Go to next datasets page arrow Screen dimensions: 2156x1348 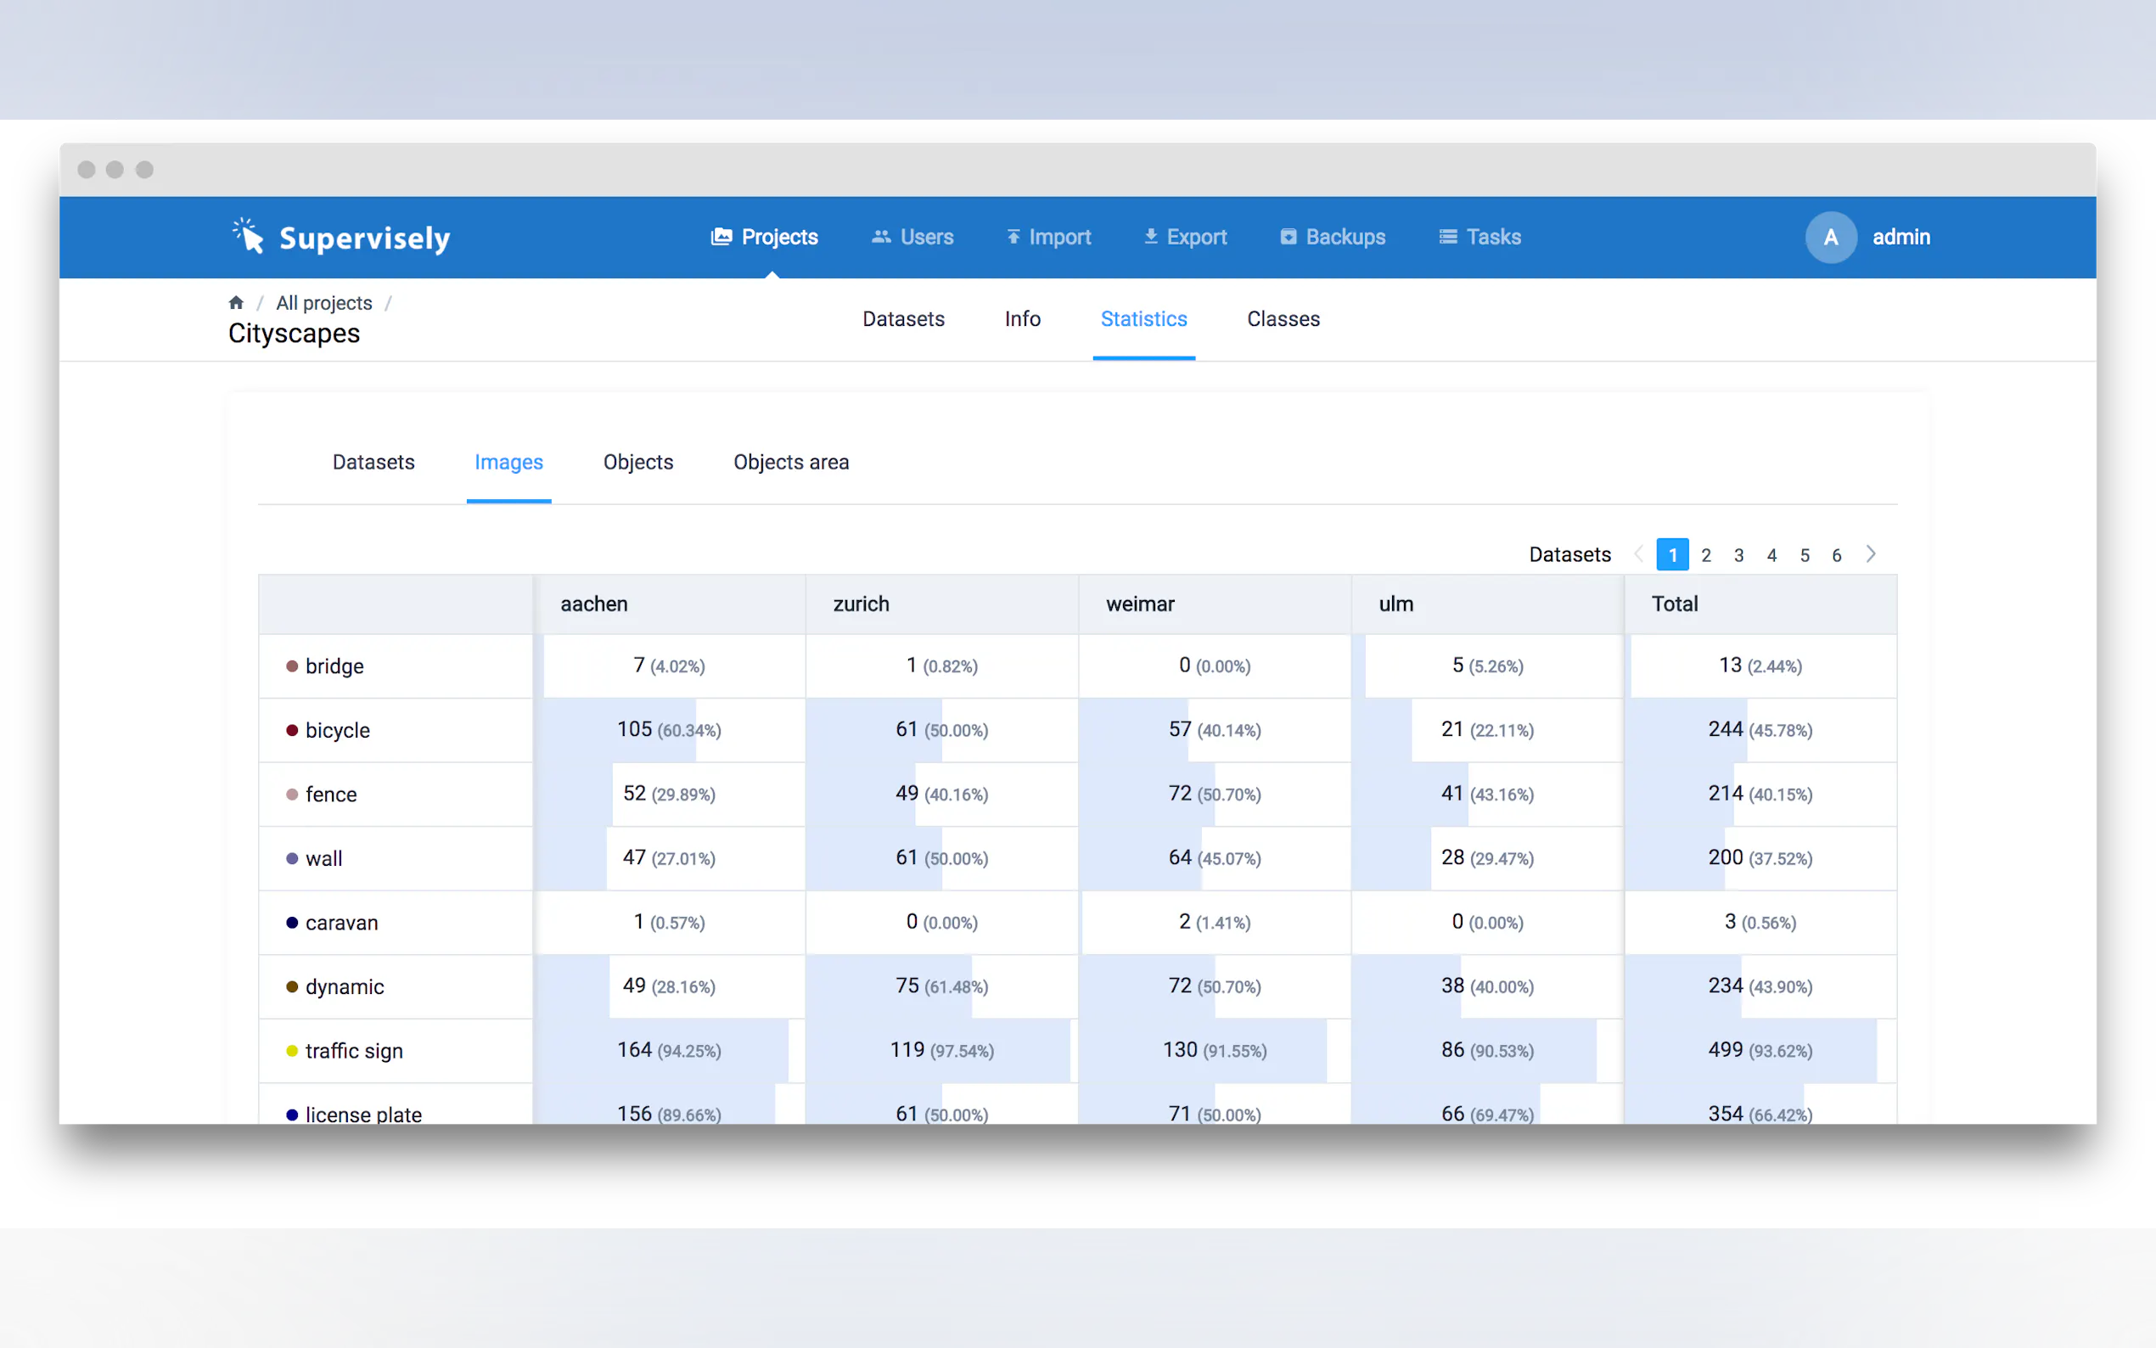[1871, 554]
